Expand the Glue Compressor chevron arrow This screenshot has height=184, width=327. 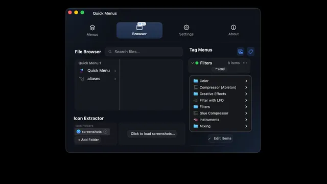(246, 113)
